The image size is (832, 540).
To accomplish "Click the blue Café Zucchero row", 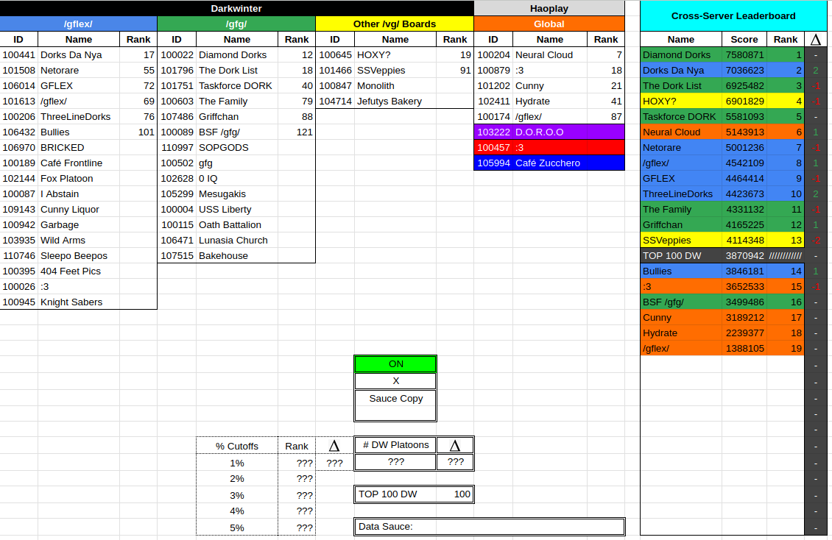I will tap(549, 163).
